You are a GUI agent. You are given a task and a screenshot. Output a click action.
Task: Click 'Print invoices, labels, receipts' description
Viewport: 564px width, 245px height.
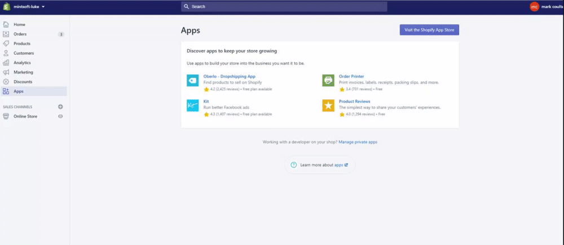pyautogui.click(x=389, y=82)
